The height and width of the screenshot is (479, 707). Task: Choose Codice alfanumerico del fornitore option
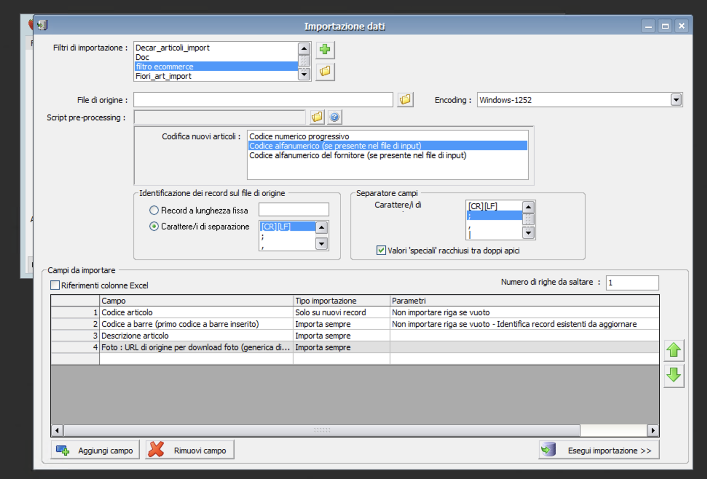point(388,155)
